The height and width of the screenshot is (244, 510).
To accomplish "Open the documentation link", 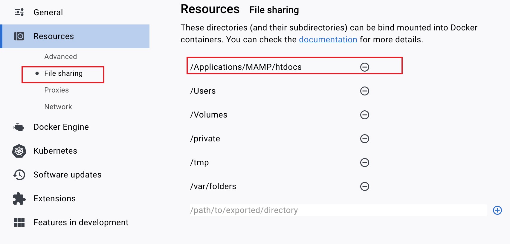I will [328, 40].
